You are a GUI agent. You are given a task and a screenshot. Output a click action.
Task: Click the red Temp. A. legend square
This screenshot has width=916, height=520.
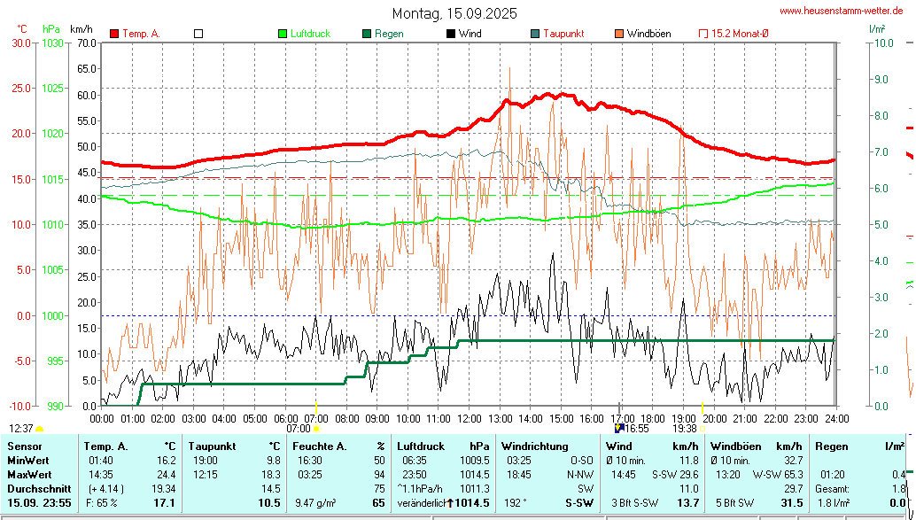[114, 34]
